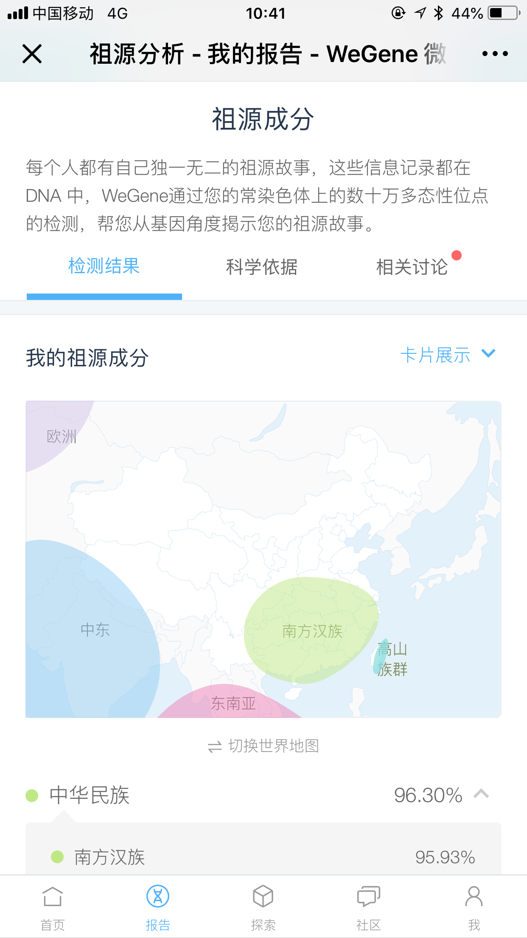
Task: Open the 我 profile icon
Action: click(x=474, y=896)
